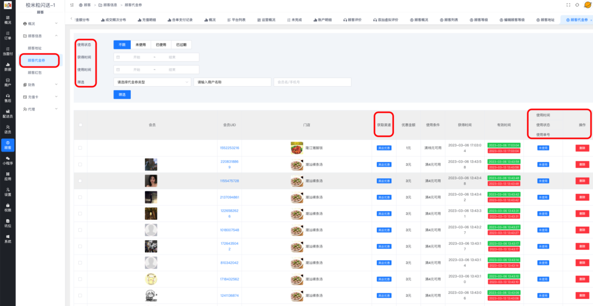Open the 权限 (Permissions) lock icon
The image size is (593, 306).
pyautogui.click(x=8, y=207)
